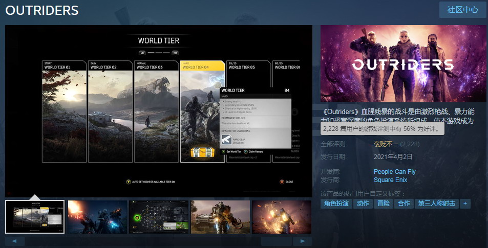Viewport: 488px width, 248px height.
Task: Click the thumbnail strip scrollbar track
Action: coord(159,241)
